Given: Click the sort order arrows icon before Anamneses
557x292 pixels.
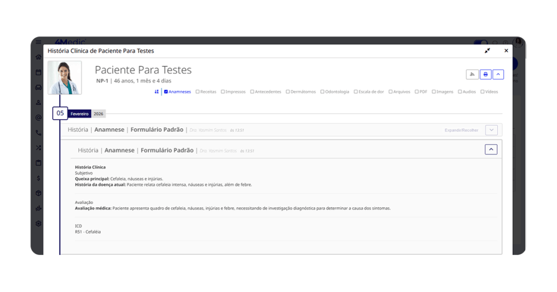Looking at the screenshot, I should (157, 92).
